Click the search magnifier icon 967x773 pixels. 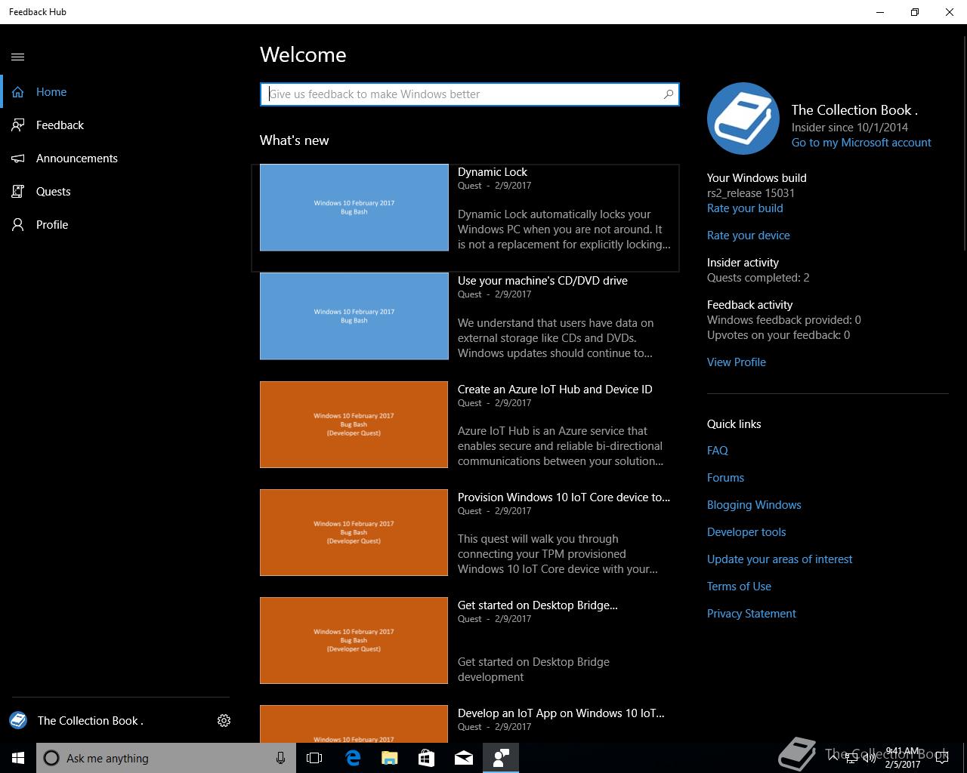point(668,94)
